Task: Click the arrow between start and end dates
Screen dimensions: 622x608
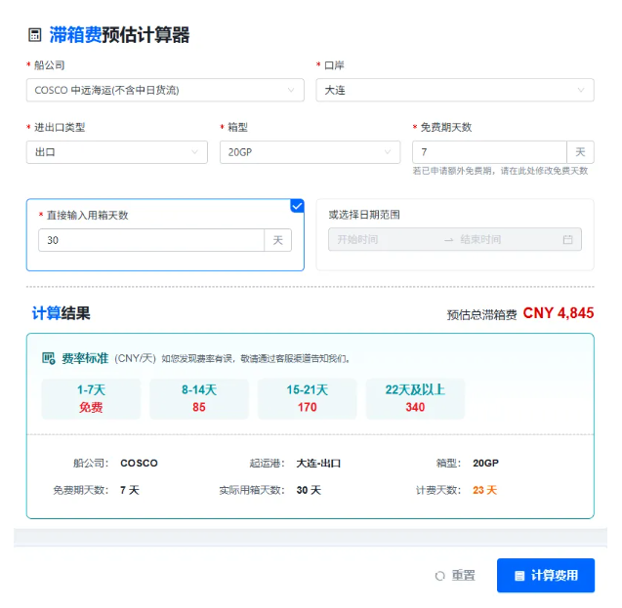Action: [x=448, y=240]
